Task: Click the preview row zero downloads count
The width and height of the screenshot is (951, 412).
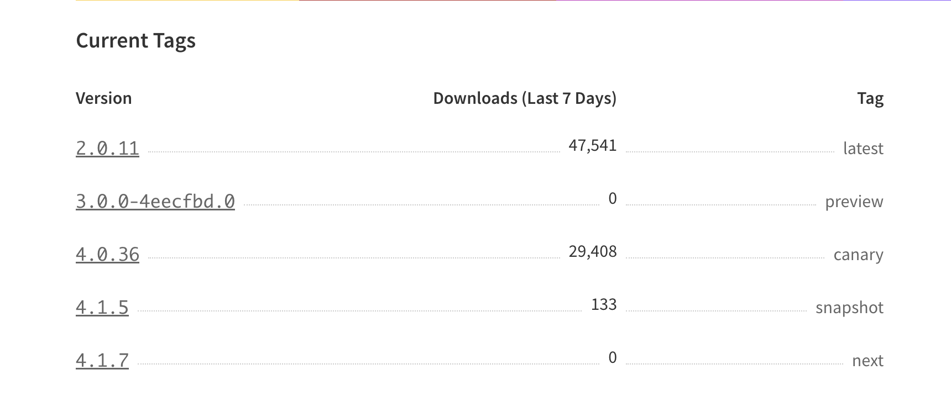Action: click(x=613, y=198)
